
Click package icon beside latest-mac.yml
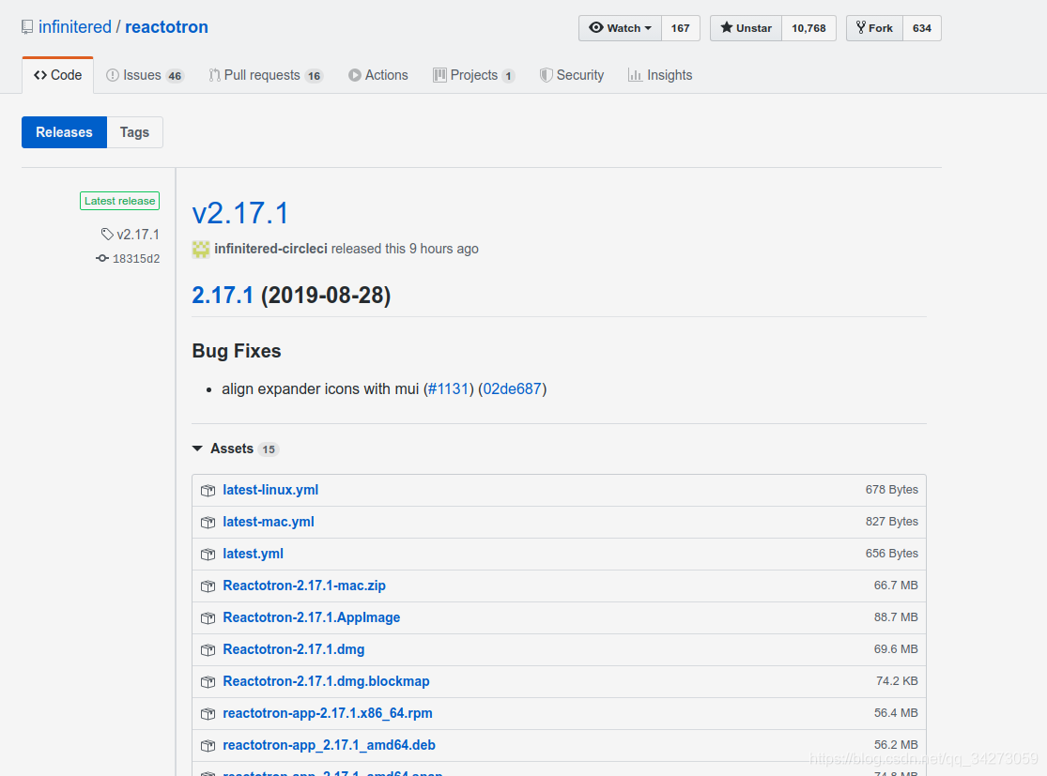[208, 523]
